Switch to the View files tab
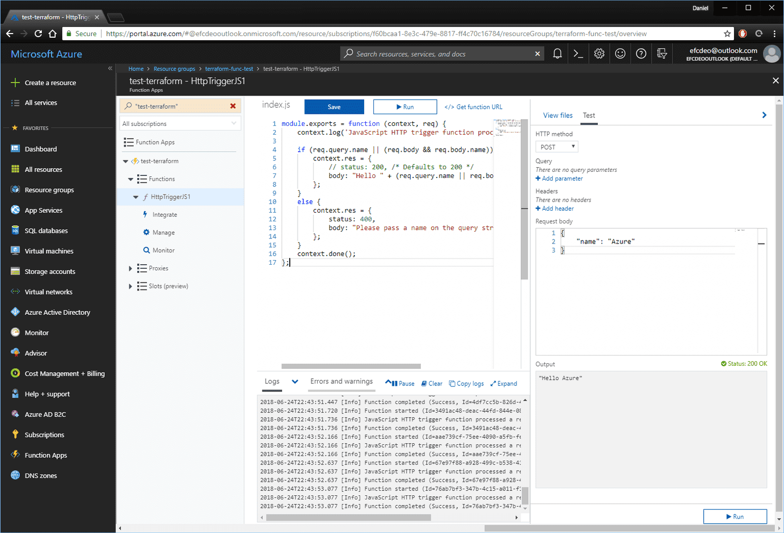784x533 pixels. click(558, 116)
